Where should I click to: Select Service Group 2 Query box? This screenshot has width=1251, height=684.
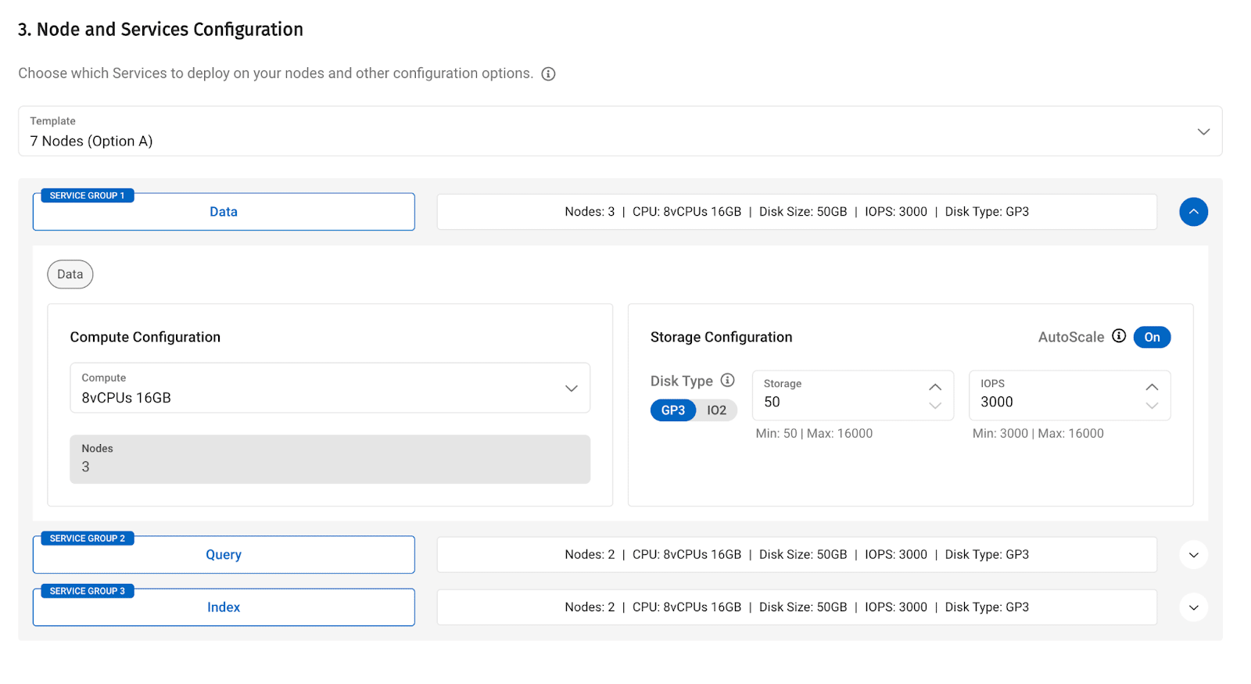pyautogui.click(x=224, y=555)
